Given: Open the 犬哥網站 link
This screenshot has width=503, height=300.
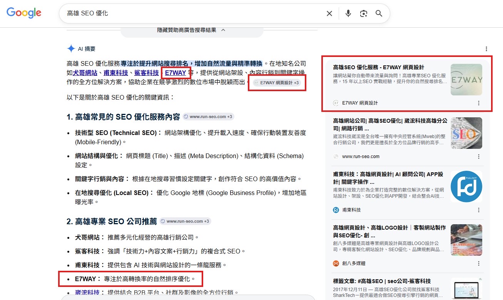Looking at the screenshot, I should pyautogui.click(x=85, y=73).
